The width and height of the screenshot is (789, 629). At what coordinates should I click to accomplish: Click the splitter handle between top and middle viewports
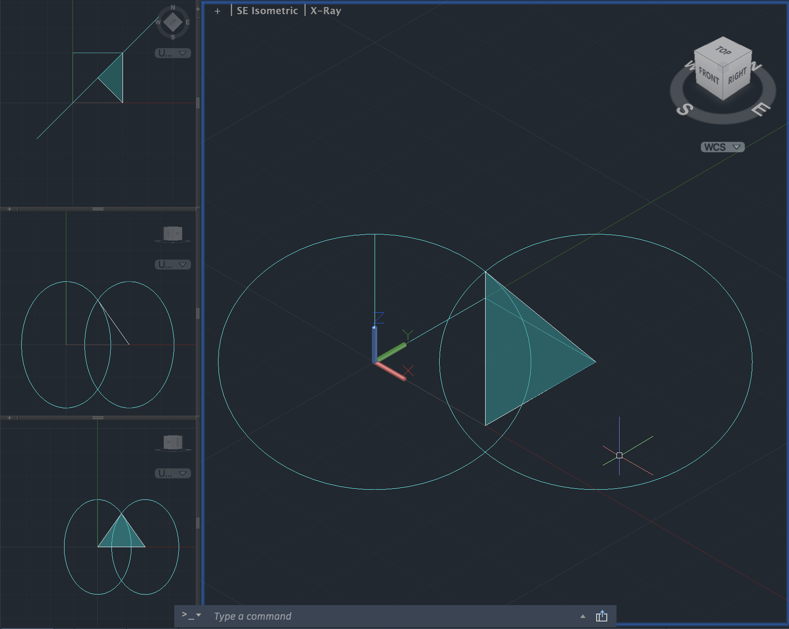pos(98,209)
